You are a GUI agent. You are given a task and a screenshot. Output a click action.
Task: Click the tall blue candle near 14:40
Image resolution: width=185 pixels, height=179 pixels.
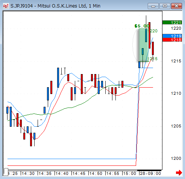coord(58,77)
